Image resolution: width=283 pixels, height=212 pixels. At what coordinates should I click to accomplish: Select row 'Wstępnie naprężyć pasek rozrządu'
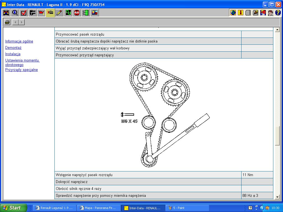tap(148, 175)
